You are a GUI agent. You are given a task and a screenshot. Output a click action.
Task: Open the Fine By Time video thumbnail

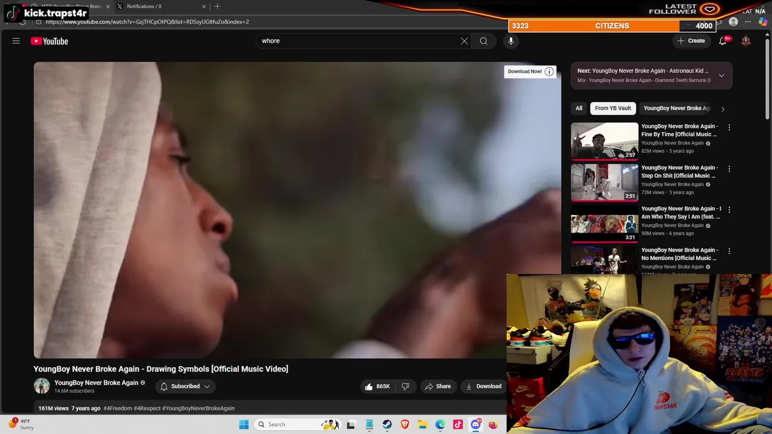pos(604,141)
